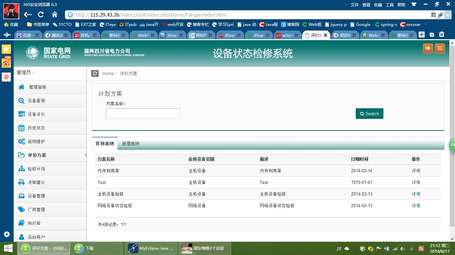Open the Weibo icon in side panel
The image size is (455, 255).
point(6,62)
